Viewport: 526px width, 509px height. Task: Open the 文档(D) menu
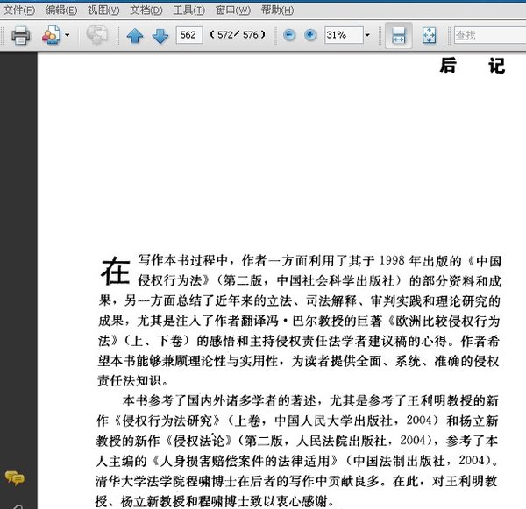(x=146, y=11)
